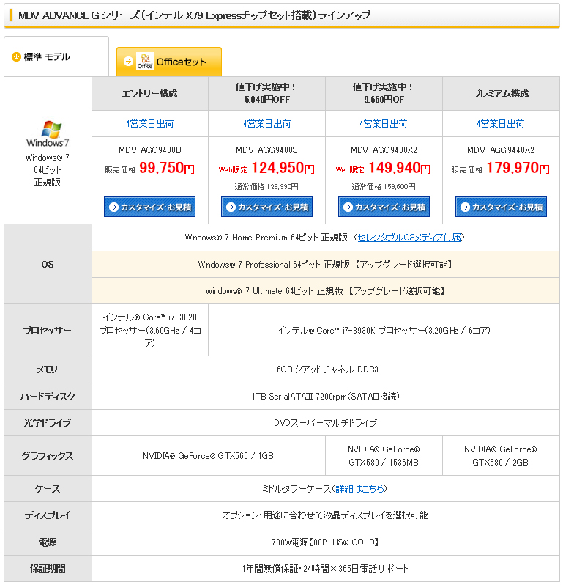Open 4営業日出荷 link under エントリー構成
The image size is (563, 585).
pyautogui.click(x=150, y=123)
